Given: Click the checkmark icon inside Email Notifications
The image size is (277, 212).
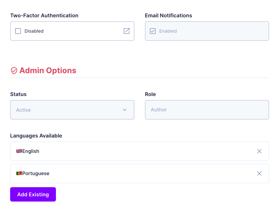Looking at the screenshot, I should tap(153, 31).
